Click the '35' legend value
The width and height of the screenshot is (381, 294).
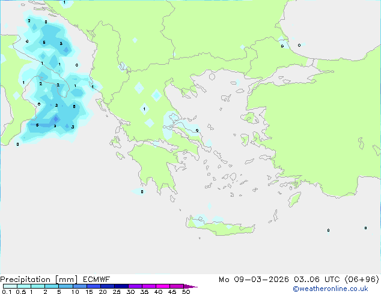(144, 292)
